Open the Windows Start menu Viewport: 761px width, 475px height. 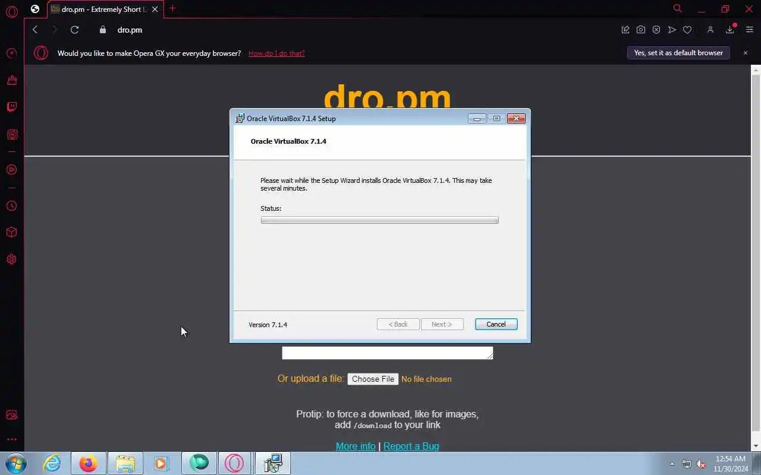[15, 463]
